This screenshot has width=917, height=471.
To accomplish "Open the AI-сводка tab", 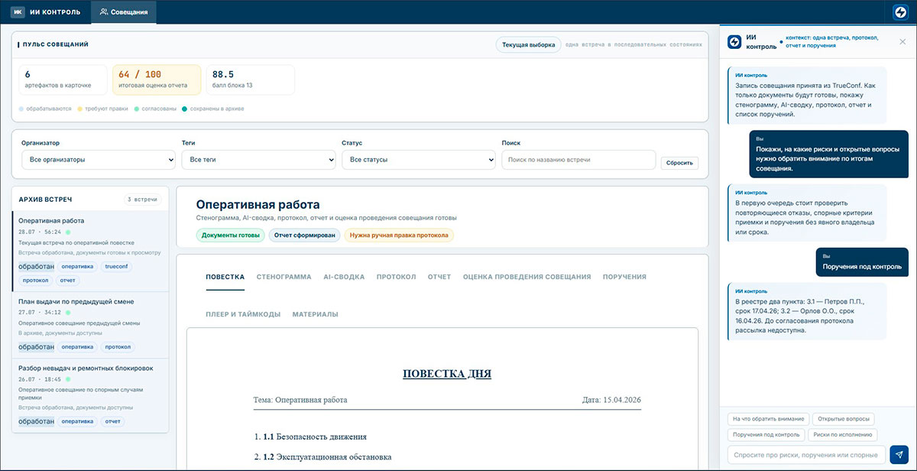I will [344, 277].
